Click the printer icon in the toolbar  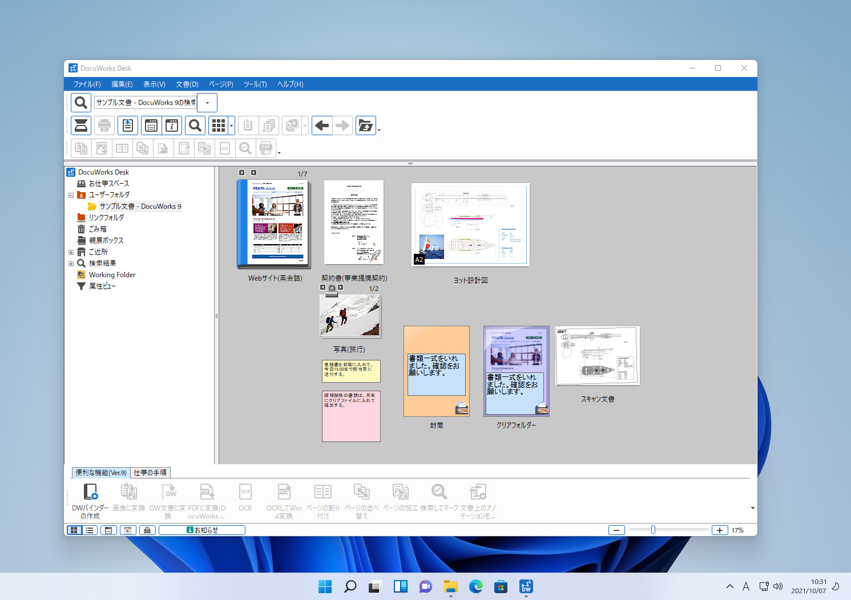[104, 125]
